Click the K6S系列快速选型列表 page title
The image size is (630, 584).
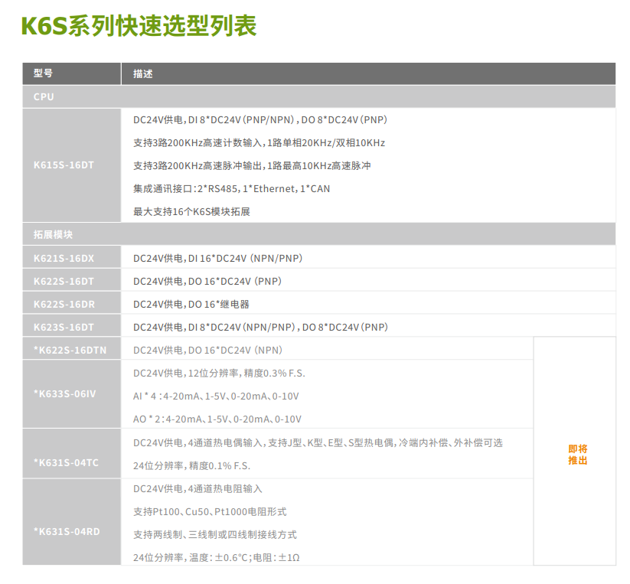click(x=139, y=25)
